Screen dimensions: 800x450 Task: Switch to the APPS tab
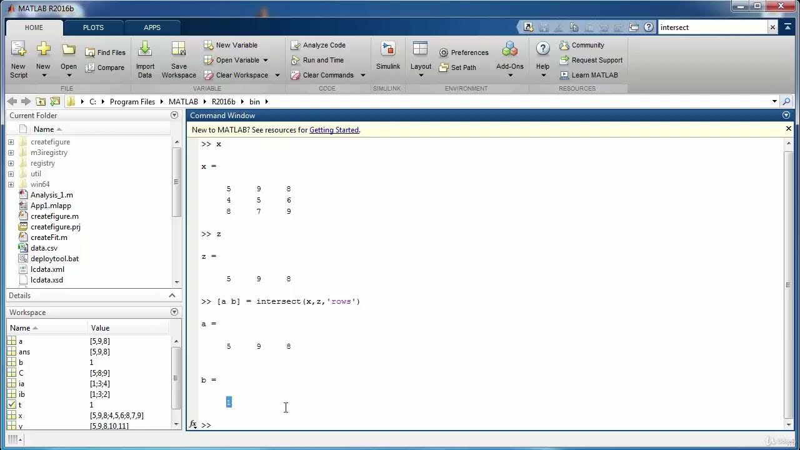click(x=152, y=27)
